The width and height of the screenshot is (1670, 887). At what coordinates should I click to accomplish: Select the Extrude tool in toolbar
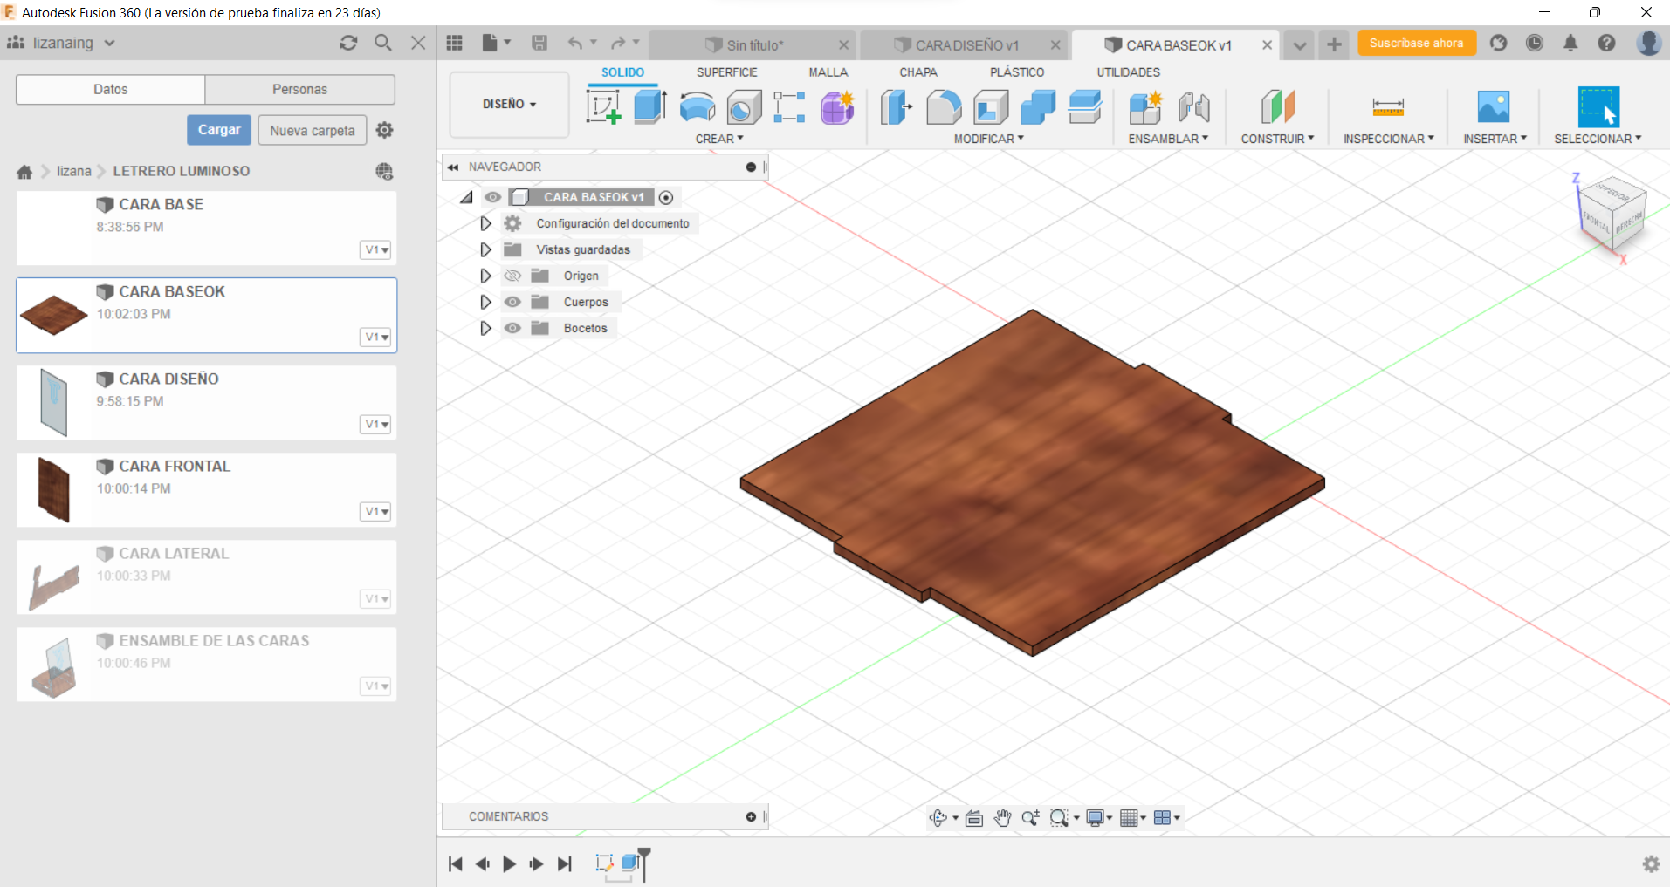pos(649,107)
